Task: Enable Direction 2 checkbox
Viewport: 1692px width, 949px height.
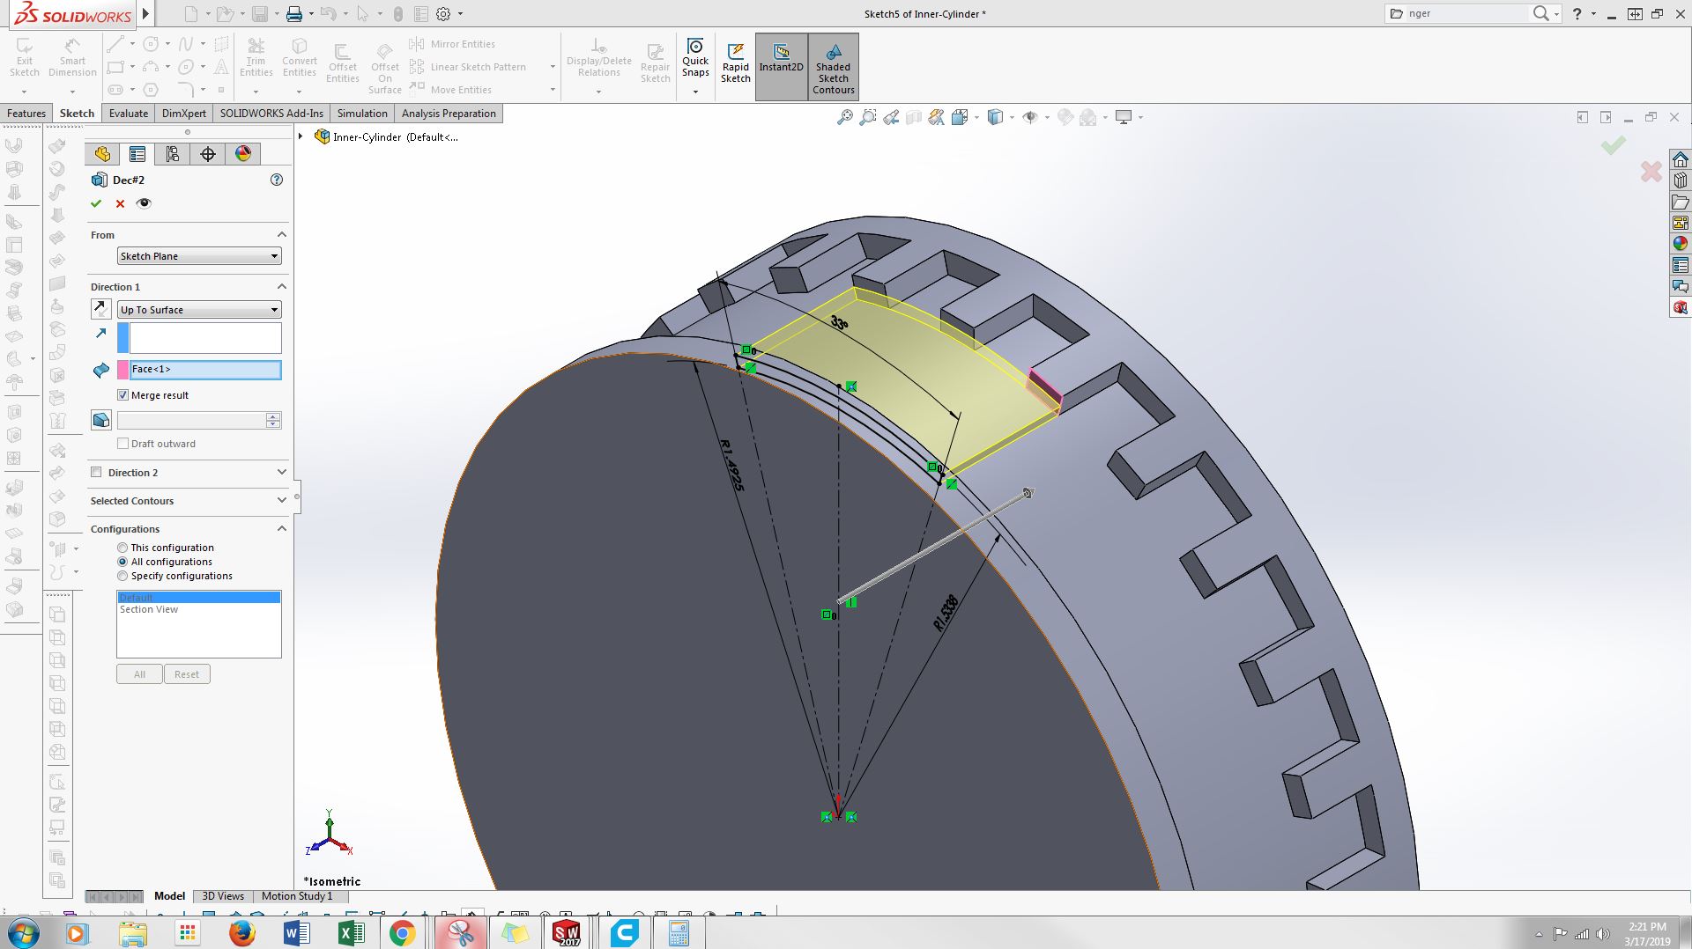Action: 96,473
